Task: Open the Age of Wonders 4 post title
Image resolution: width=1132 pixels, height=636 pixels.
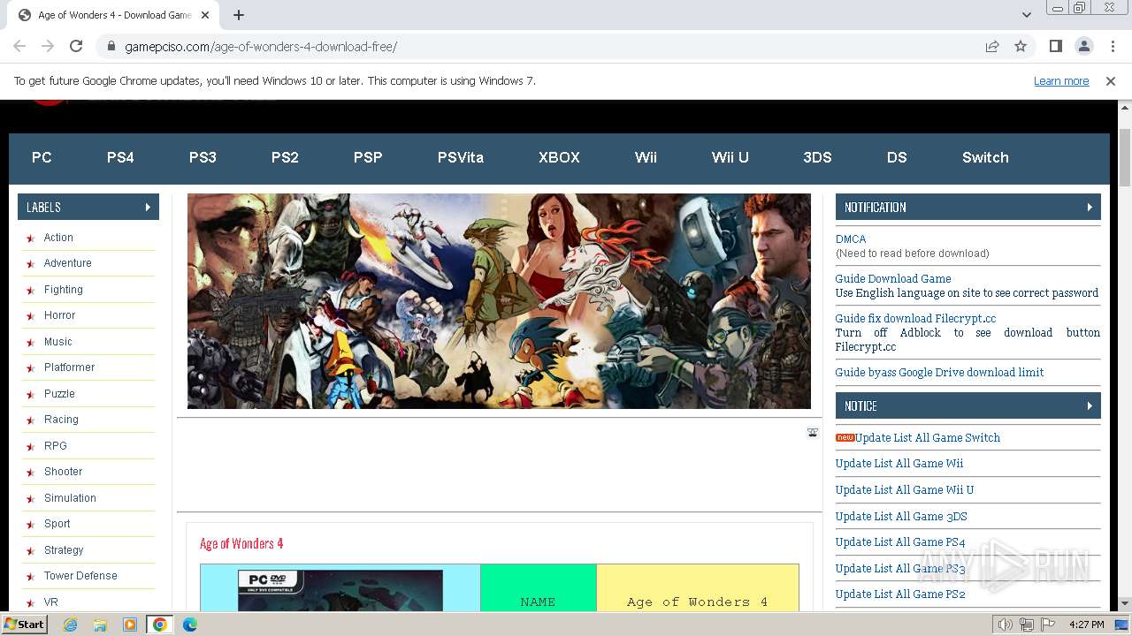Action: point(241,543)
